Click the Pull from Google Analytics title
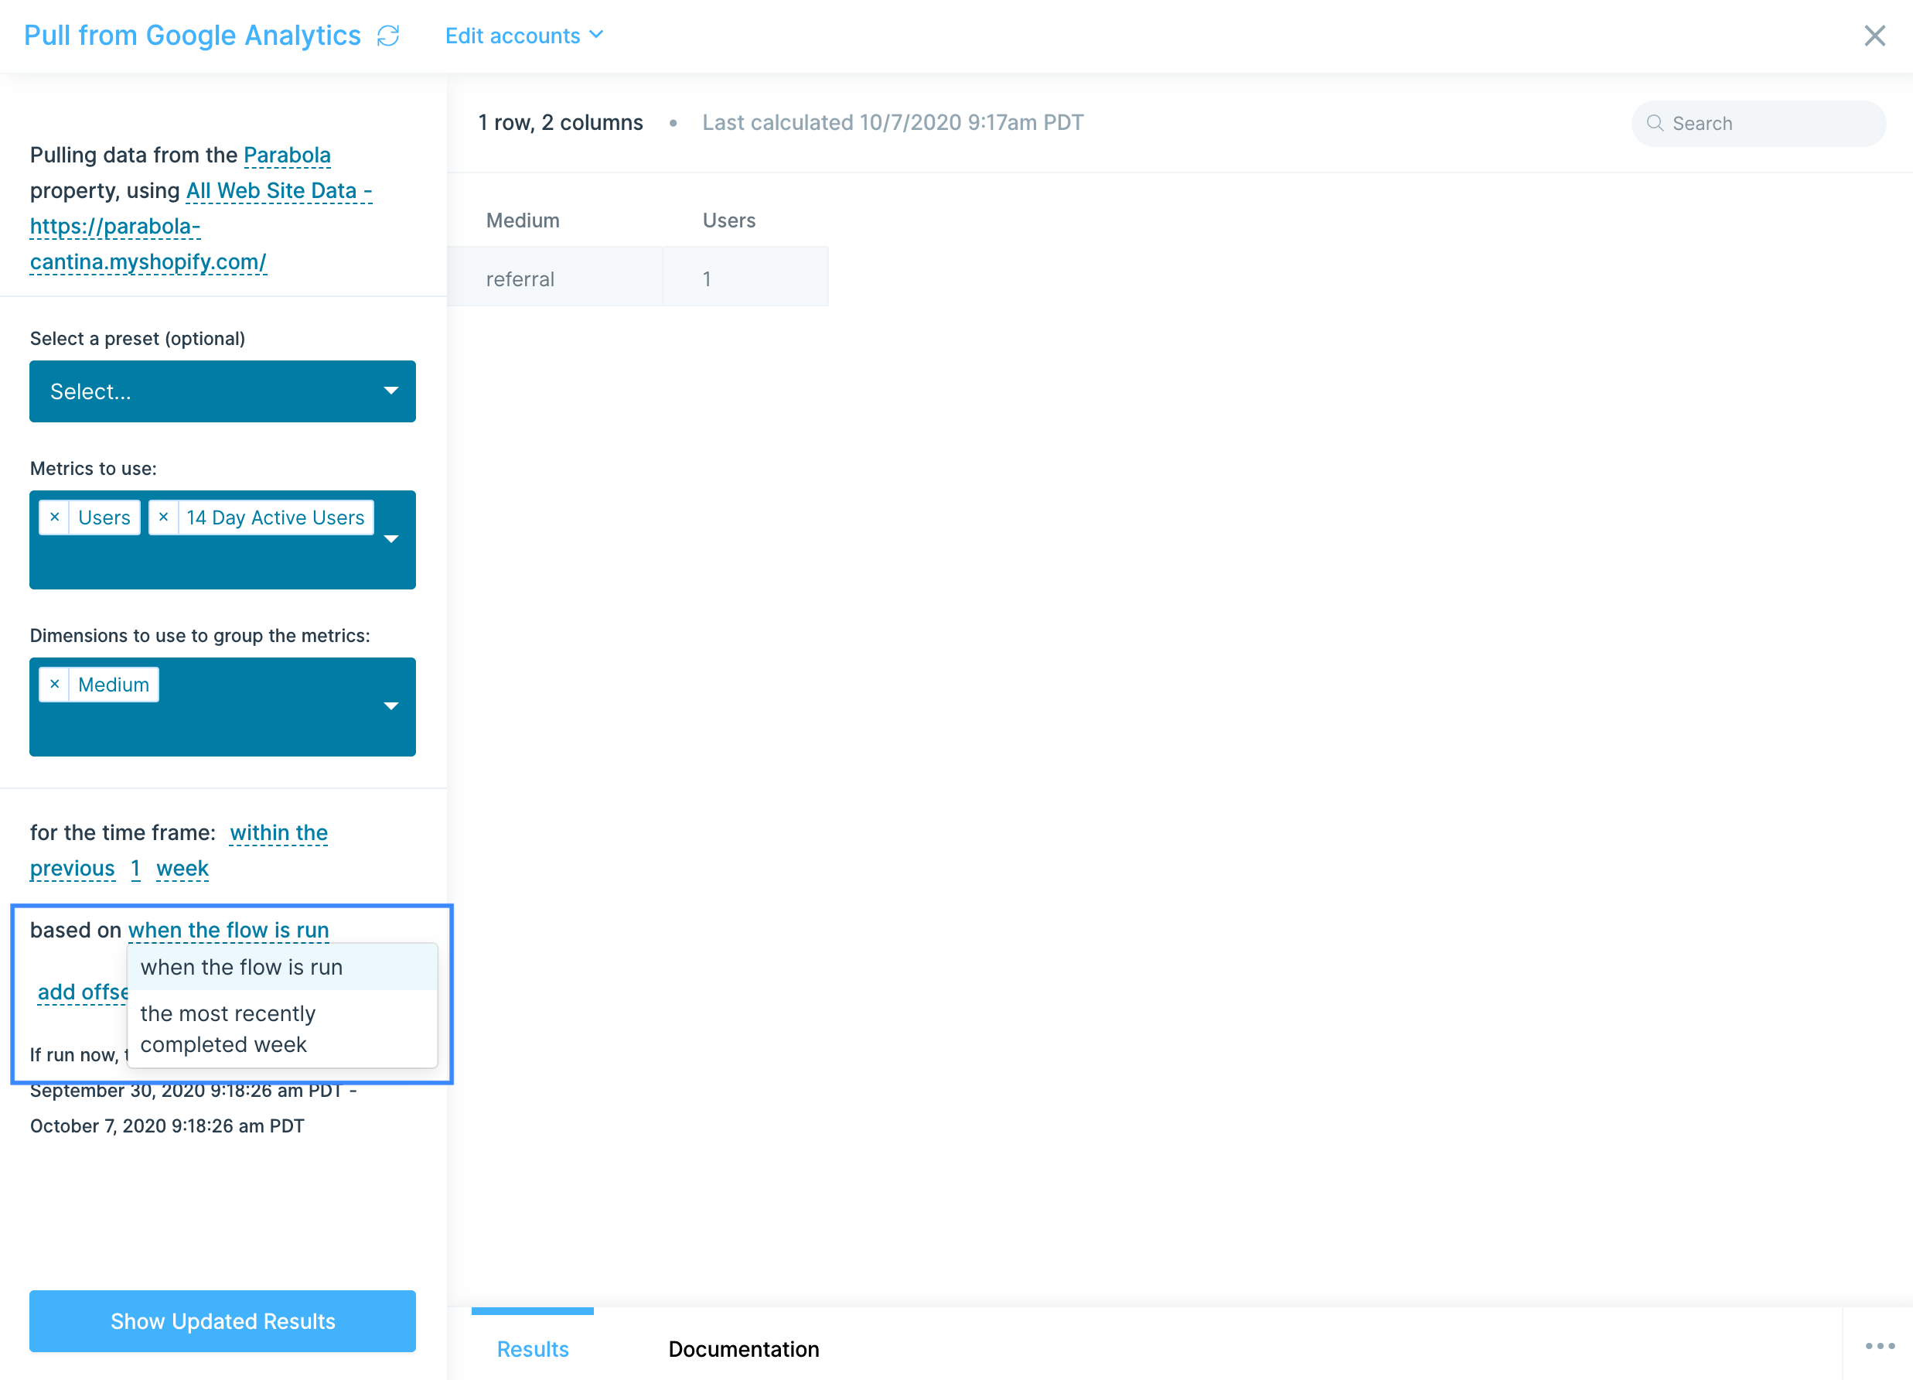The image size is (1913, 1380). 193,36
